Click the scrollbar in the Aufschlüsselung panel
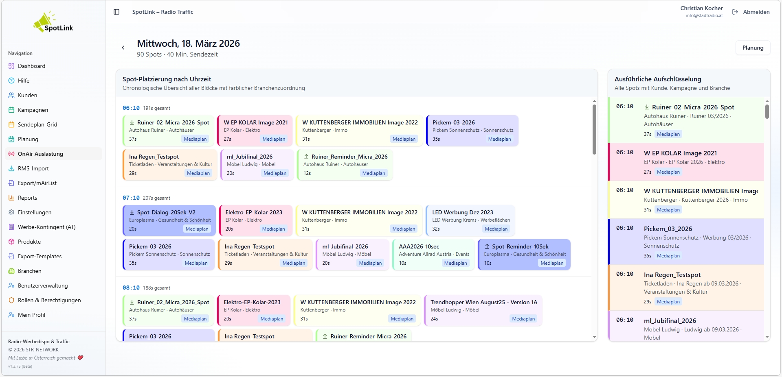 pyautogui.click(x=767, y=112)
